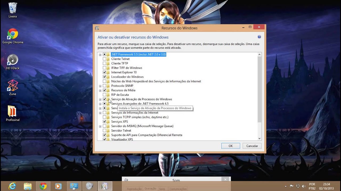The width and height of the screenshot is (341, 191).
Task: Expand the .NET Framework 3.5 node
Action: [100, 55]
